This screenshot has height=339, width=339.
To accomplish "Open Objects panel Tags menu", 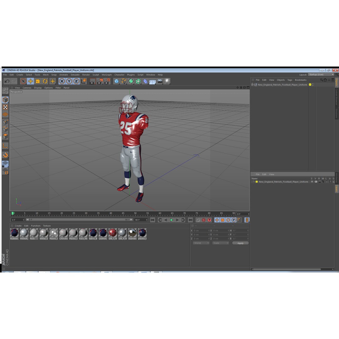I will click(x=290, y=80).
